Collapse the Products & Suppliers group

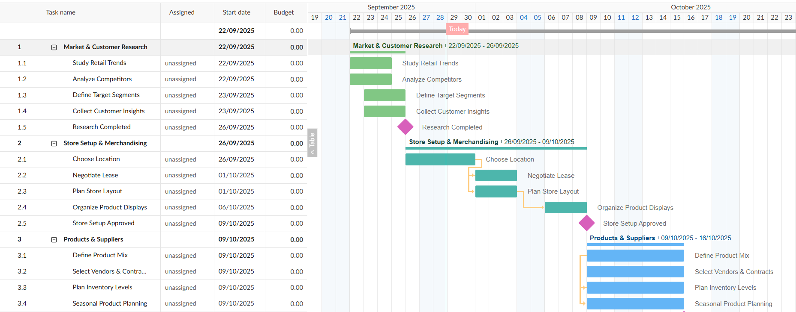tap(54, 240)
